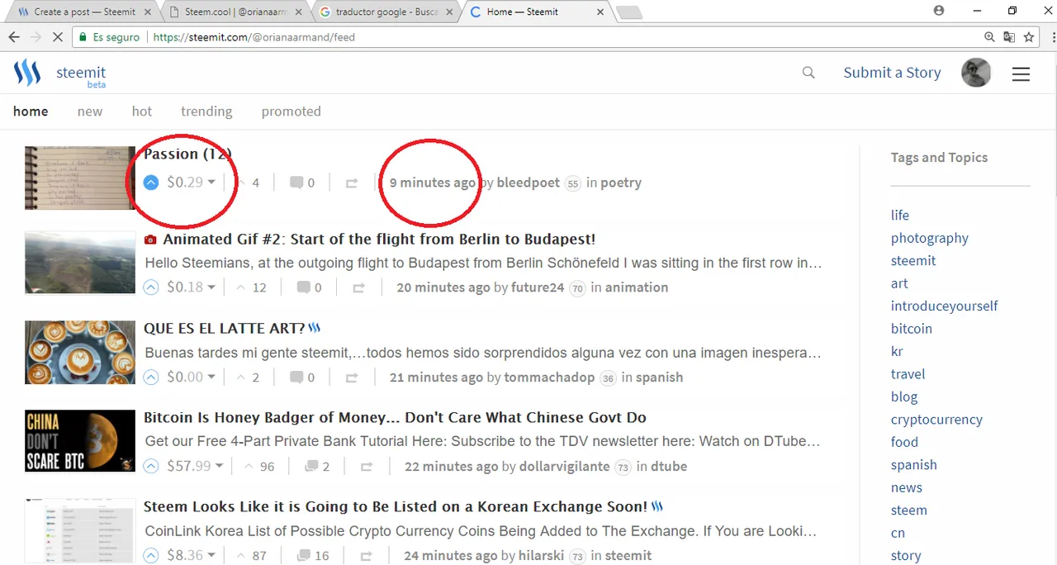Upvote the QUE ES EL LATTE ART post
This screenshot has width=1057, height=565.
coord(150,377)
